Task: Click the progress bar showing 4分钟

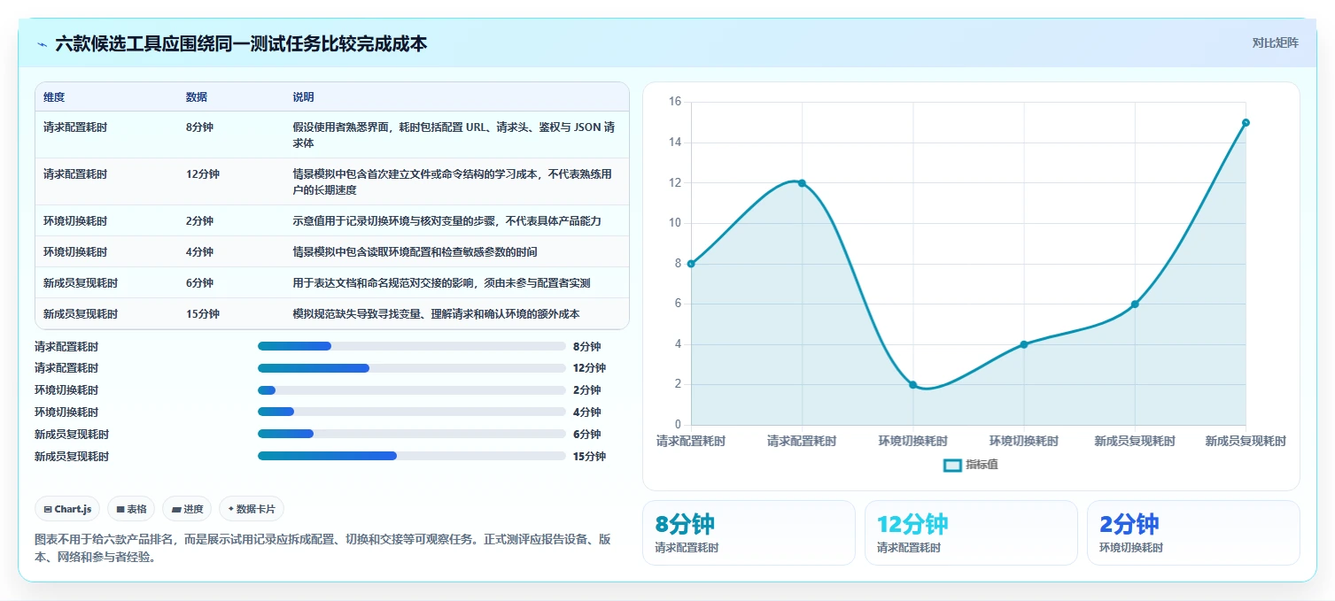Action: tap(411, 412)
